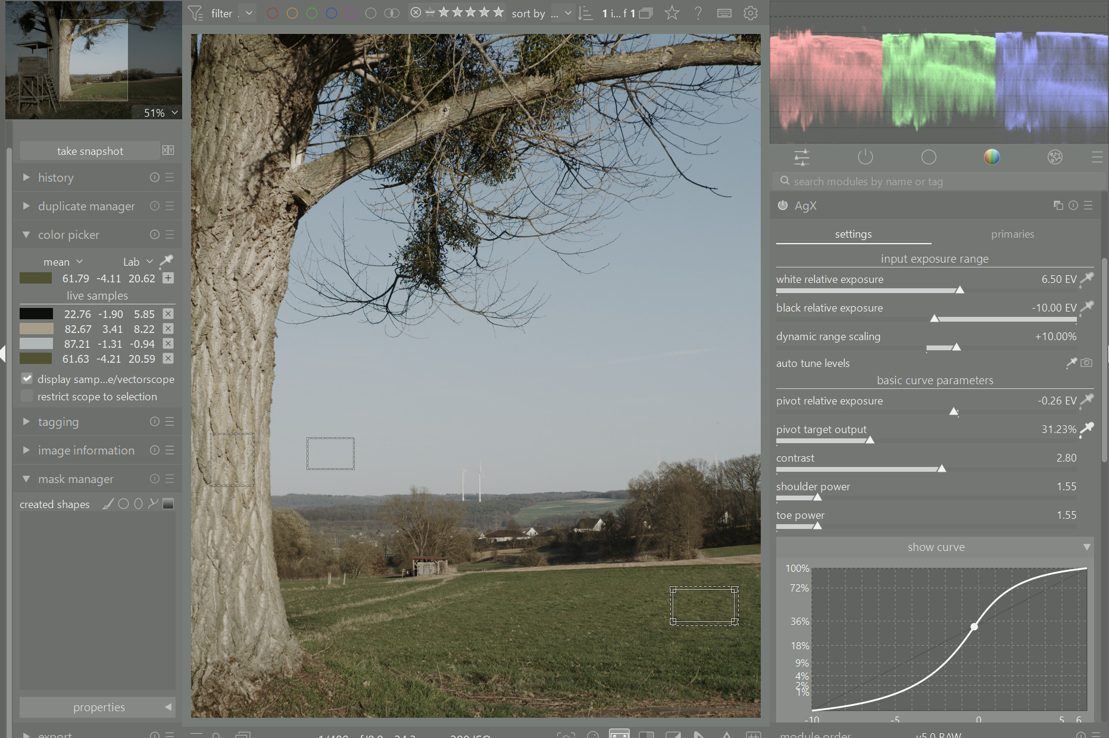Screen dimensions: 1109x738
Task: Select the brush shape tool in mask manager
Action: coord(108,504)
